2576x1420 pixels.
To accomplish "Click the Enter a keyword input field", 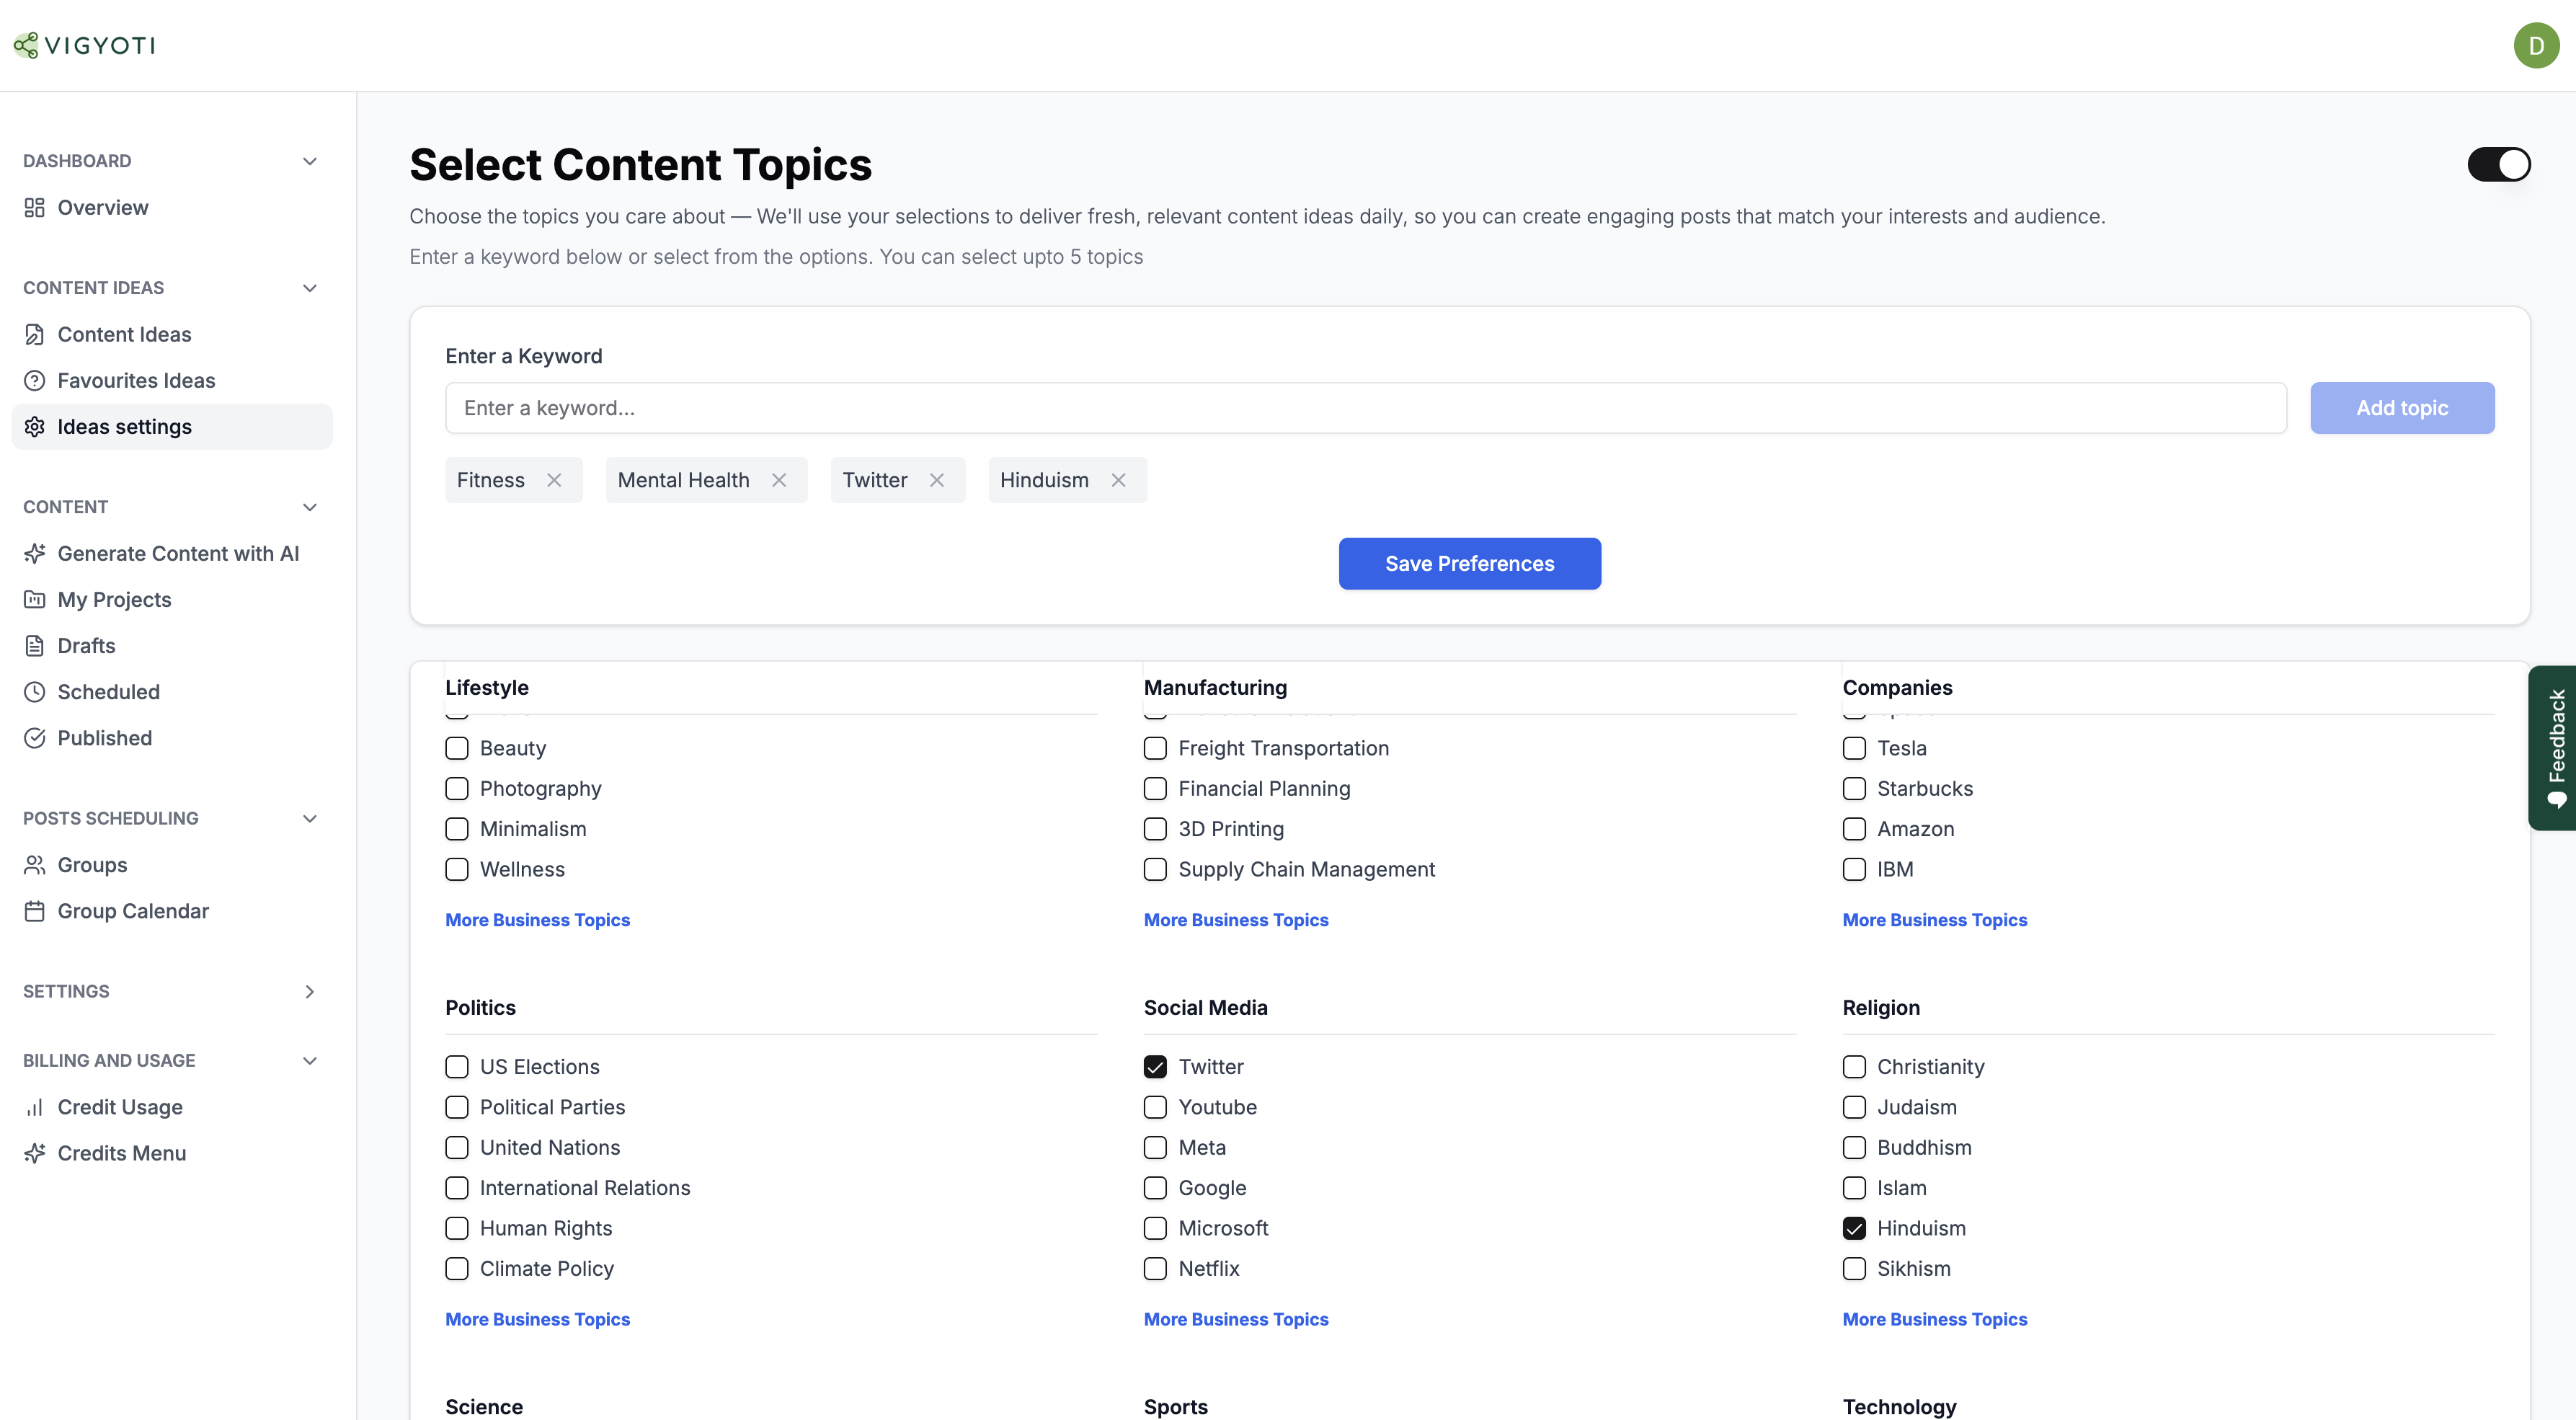I will click(1366, 407).
